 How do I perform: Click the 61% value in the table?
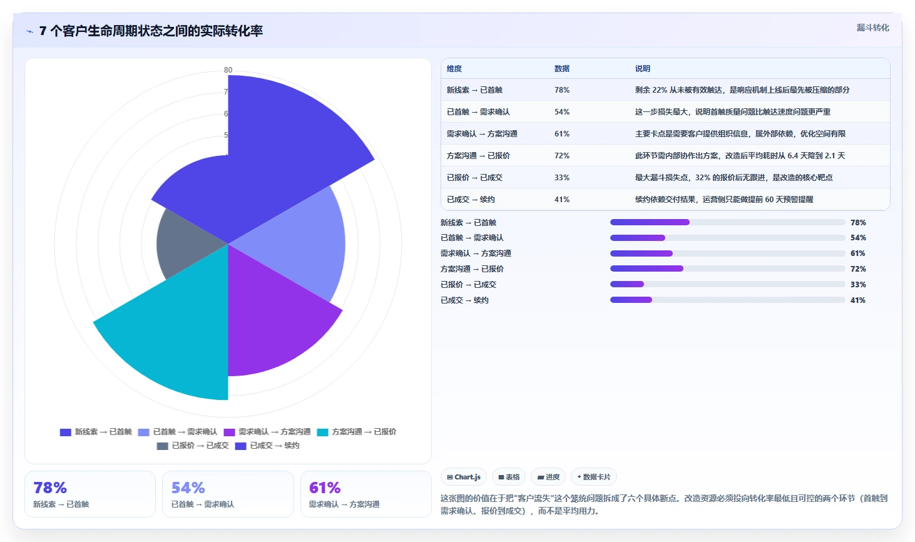pos(562,134)
